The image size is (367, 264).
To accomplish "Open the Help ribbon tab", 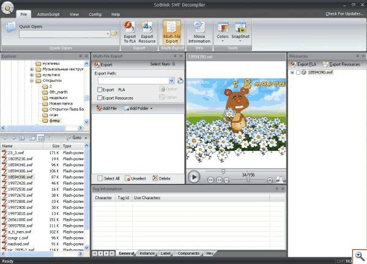I will [116, 14].
